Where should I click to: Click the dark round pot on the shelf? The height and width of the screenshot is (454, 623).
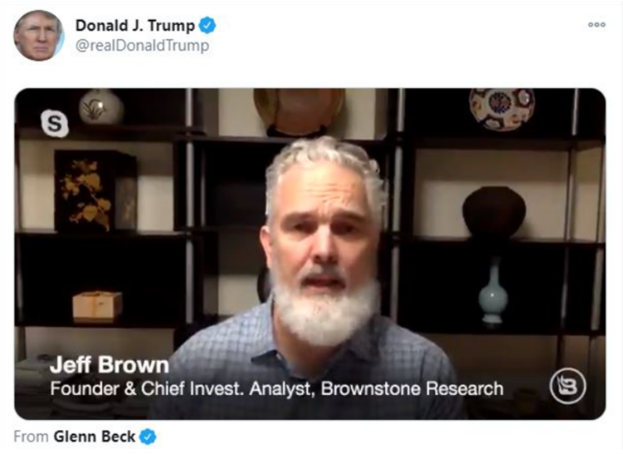click(494, 213)
